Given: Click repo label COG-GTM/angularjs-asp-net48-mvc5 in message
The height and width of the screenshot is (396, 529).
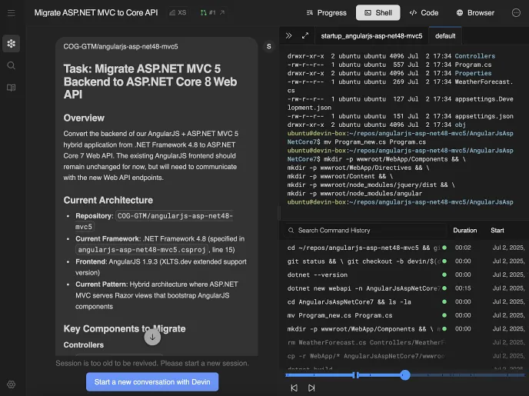Looking at the screenshot, I should (x=121, y=47).
